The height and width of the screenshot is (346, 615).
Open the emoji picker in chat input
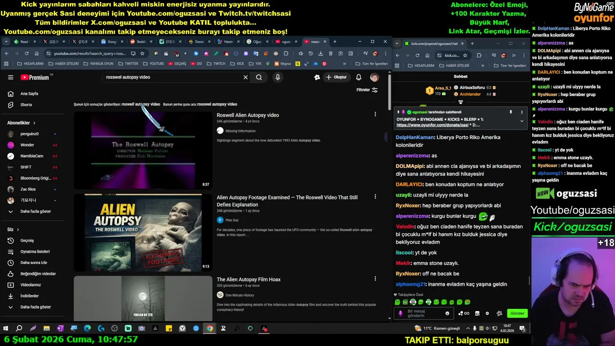[447, 313]
